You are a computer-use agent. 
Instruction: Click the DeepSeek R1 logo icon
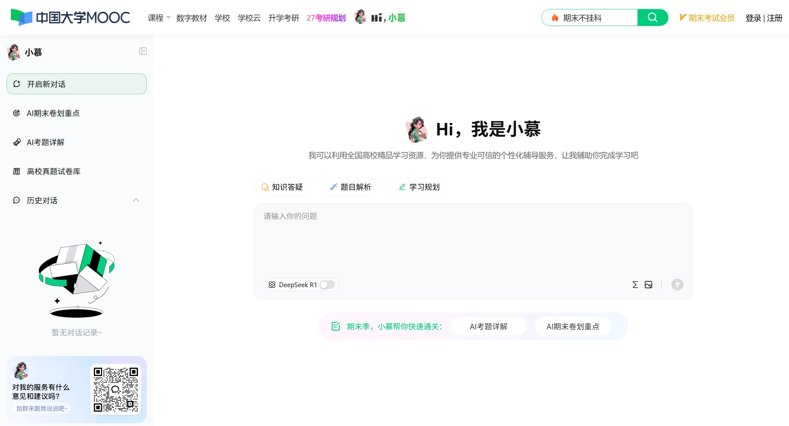[272, 285]
